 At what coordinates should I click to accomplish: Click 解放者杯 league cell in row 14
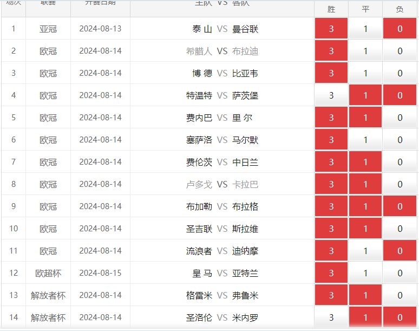point(48,317)
